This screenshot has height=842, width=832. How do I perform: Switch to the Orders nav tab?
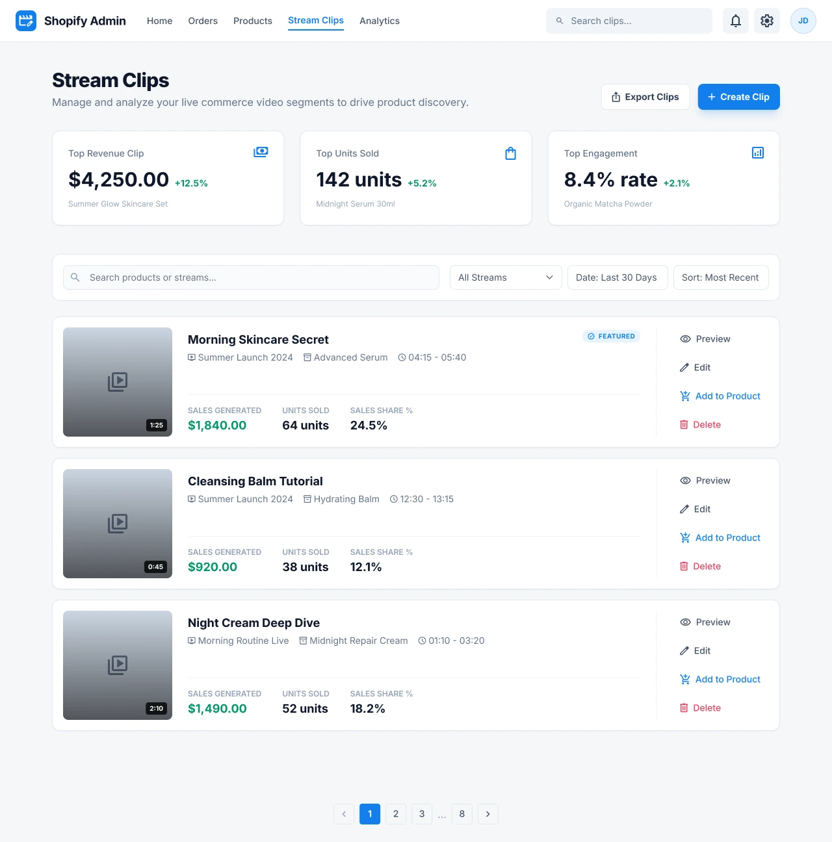pos(203,21)
